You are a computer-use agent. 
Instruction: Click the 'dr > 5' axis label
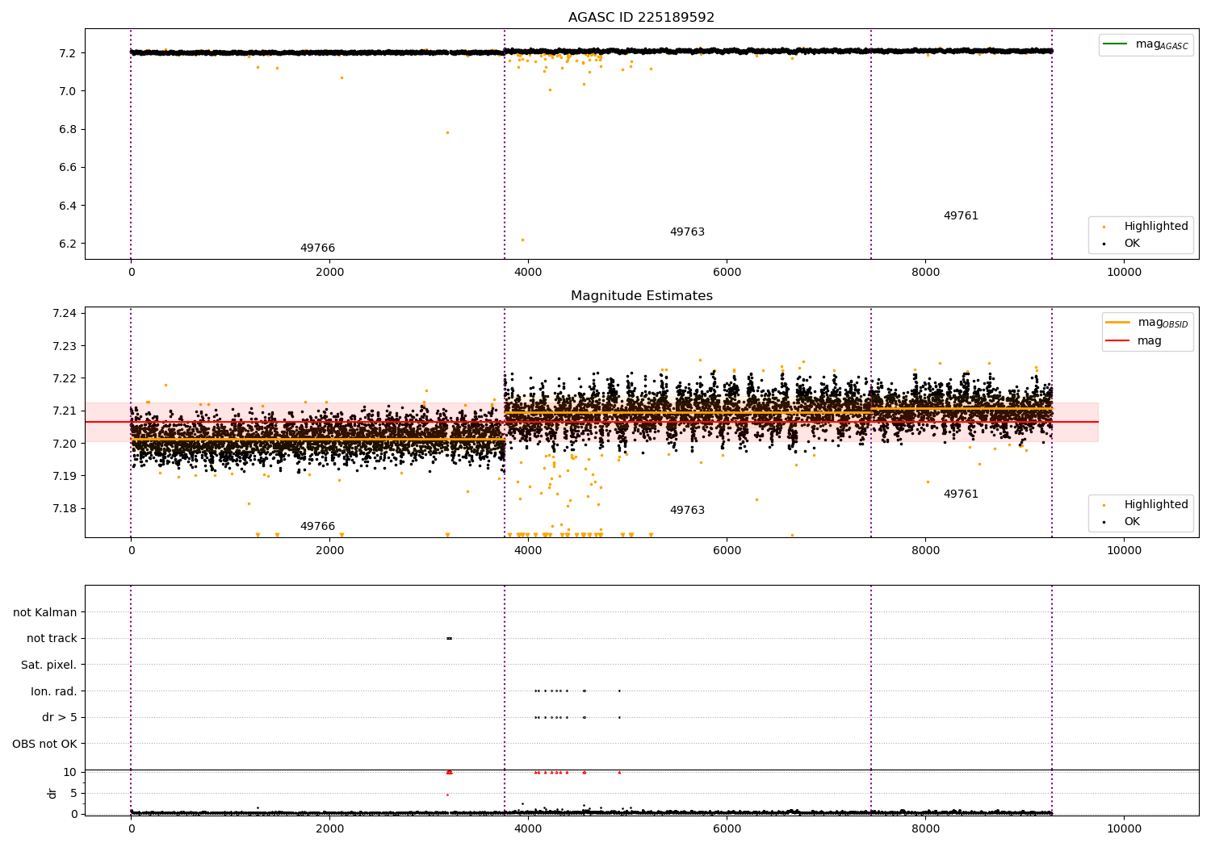[x=60, y=718]
